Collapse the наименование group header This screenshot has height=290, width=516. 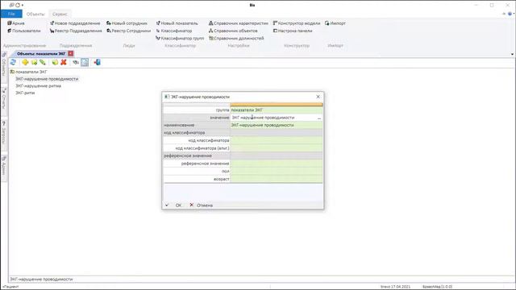197,125
